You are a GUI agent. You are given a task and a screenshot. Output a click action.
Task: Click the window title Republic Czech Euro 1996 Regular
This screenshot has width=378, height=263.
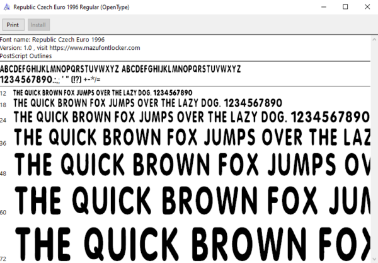pos(71,7)
